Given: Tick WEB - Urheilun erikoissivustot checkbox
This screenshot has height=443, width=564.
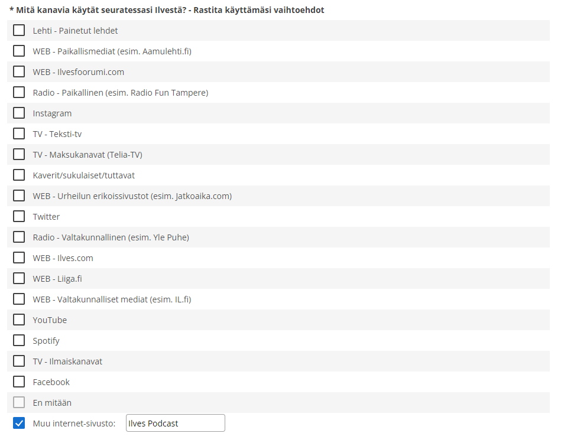Looking at the screenshot, I should pyautogui.click(x=19, y=196).
